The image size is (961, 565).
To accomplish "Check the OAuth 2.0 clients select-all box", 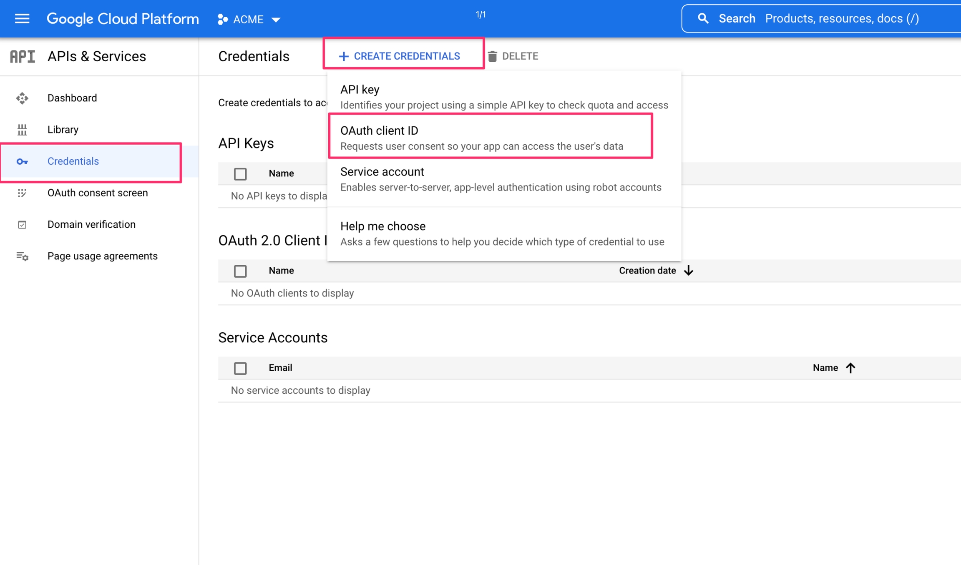I will coord(240,271).
